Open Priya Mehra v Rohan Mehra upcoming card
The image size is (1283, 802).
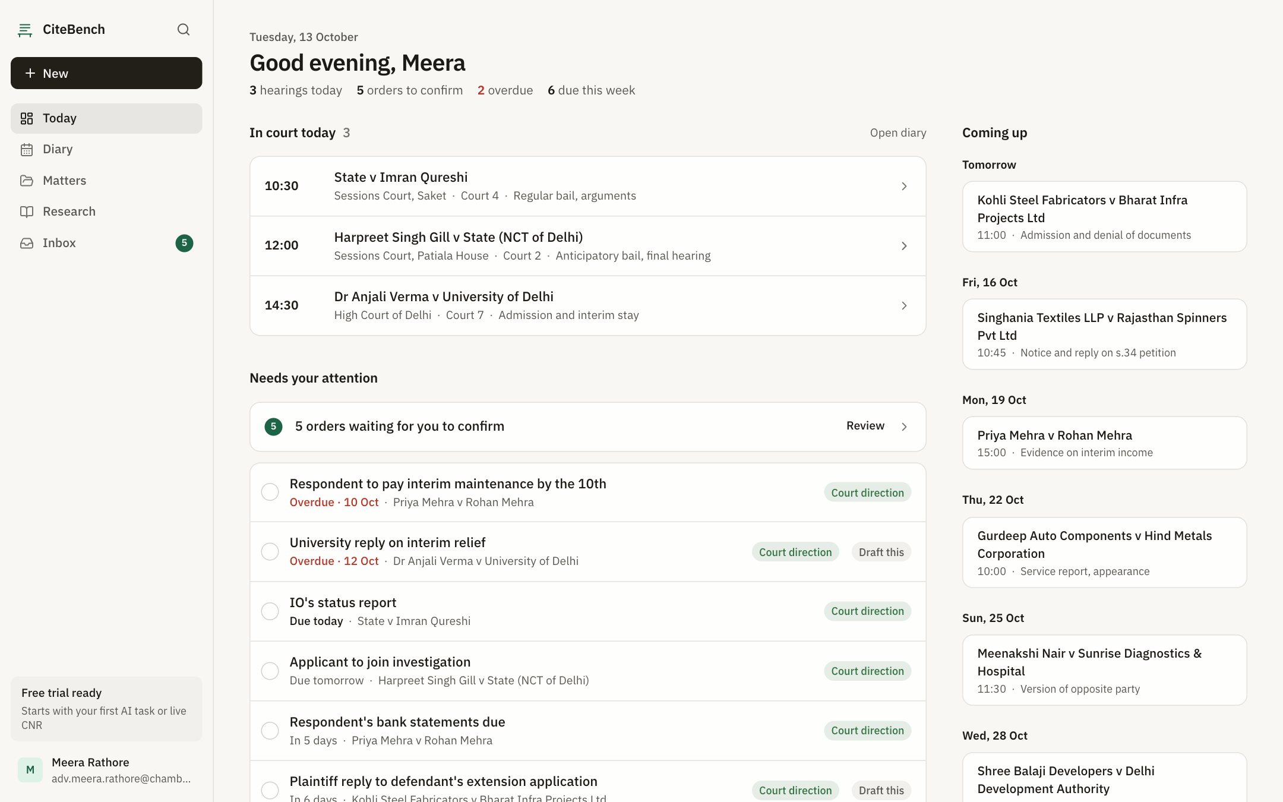1104,443
